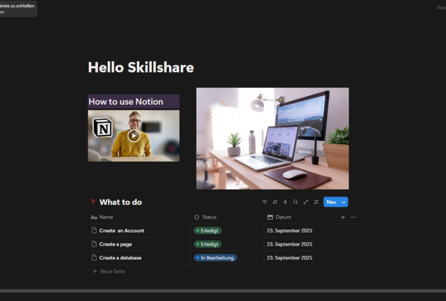446x301 pixels.
Task: Change Erledigt status of Create a page
Action: click(x=208, y=244)
